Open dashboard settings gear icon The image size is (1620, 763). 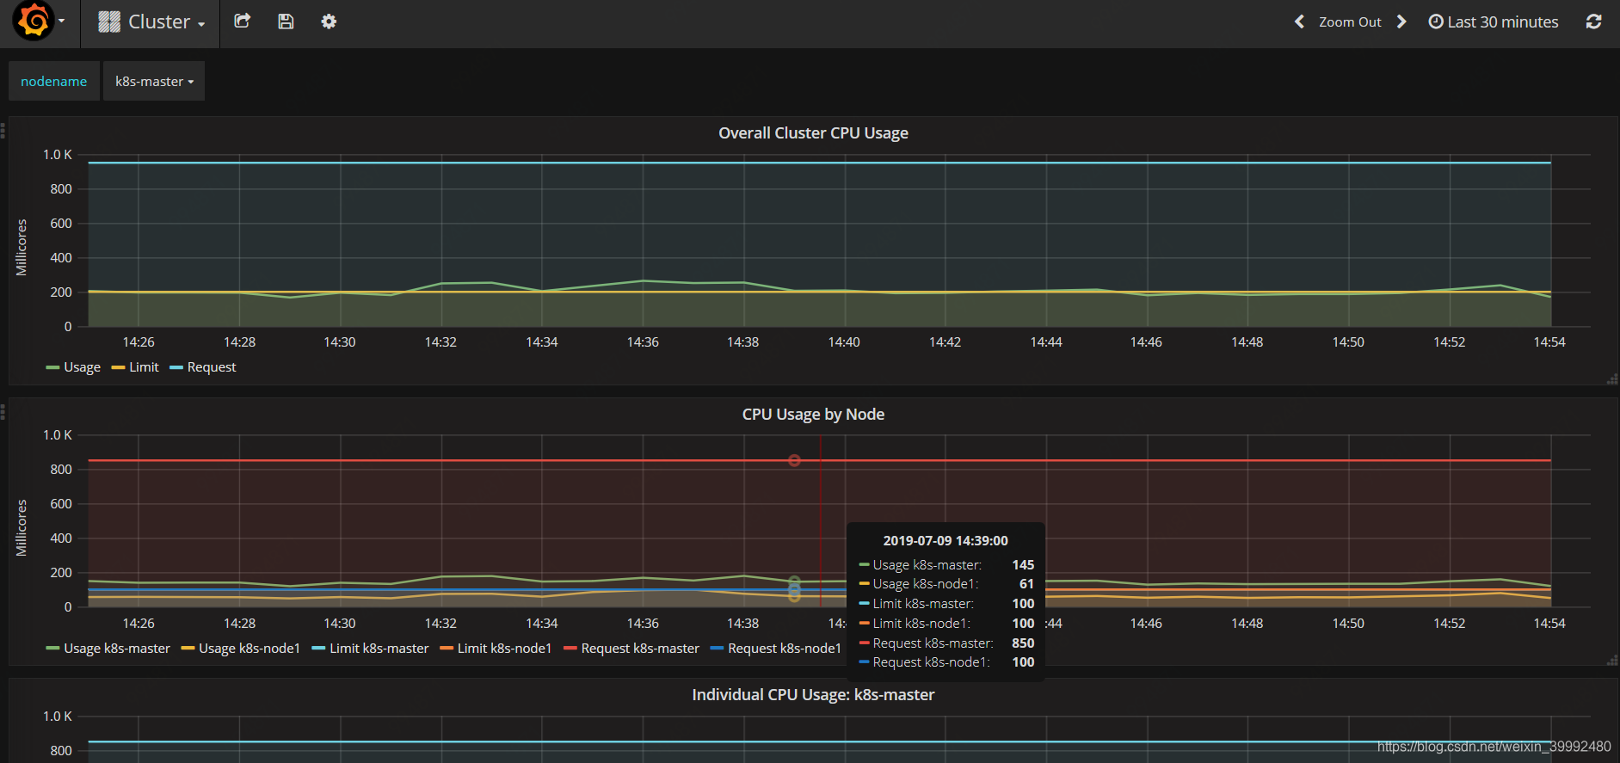tap(329, 22)
